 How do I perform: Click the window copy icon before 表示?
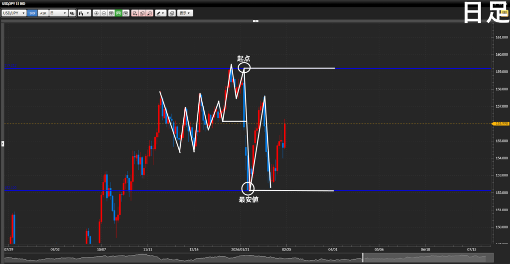[x=172, y=13]
